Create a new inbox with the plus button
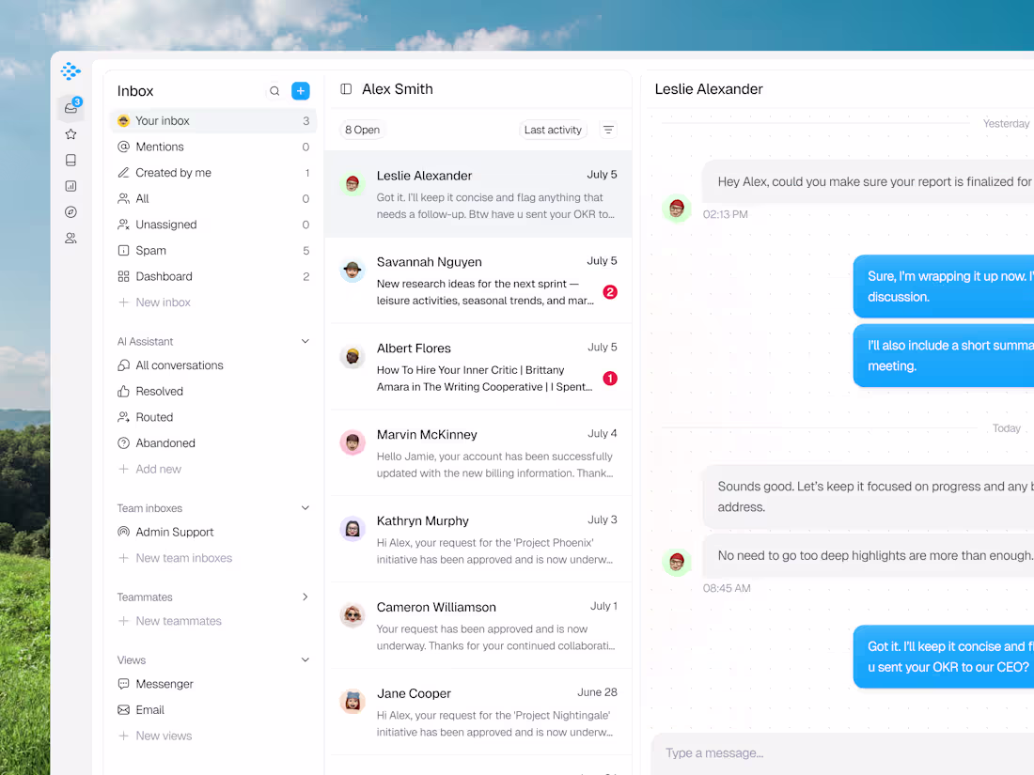 point(300,90)
